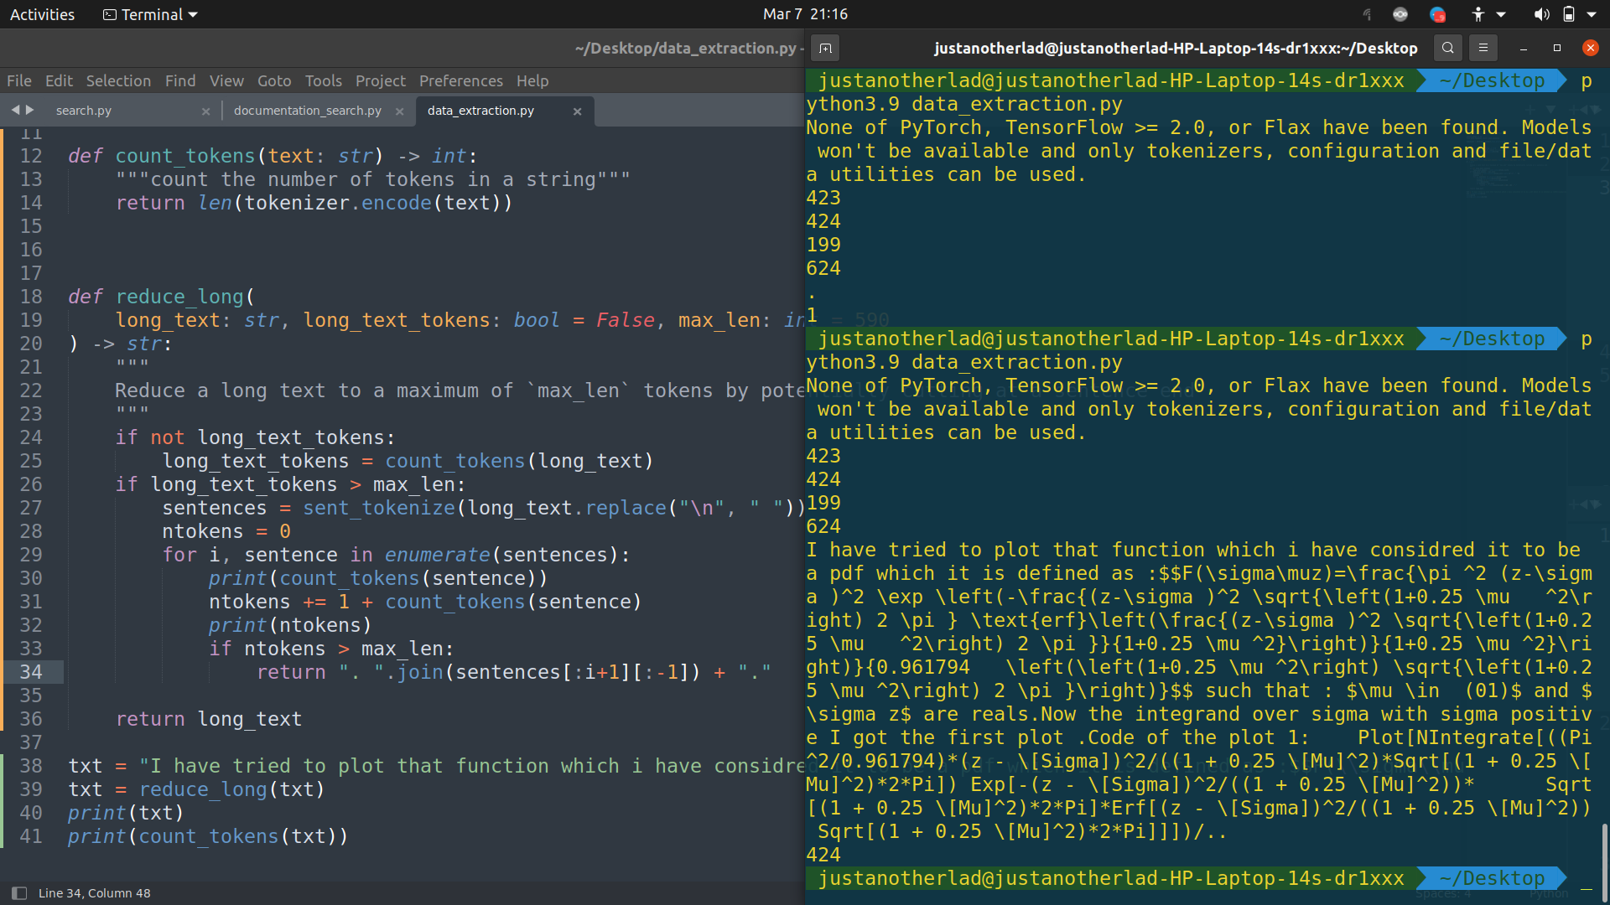Image resolution: width=1610 pixels, height=905 pixels.
Task: Click the volume icon in the top bar
Action: pyautogui.click(x=1541, y=13)
